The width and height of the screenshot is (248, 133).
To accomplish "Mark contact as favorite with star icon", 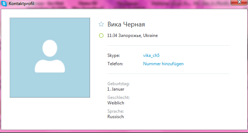I will point(101,24).
